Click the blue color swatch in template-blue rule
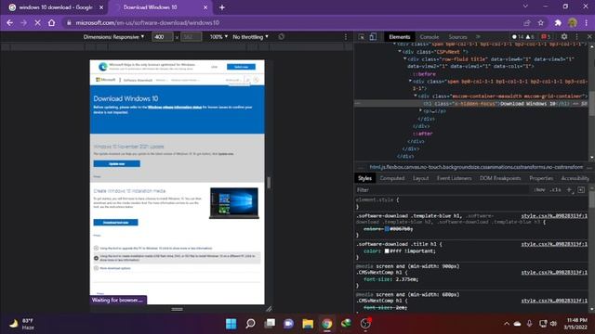This screenshot has width=595, height=334. pos(387,229)
